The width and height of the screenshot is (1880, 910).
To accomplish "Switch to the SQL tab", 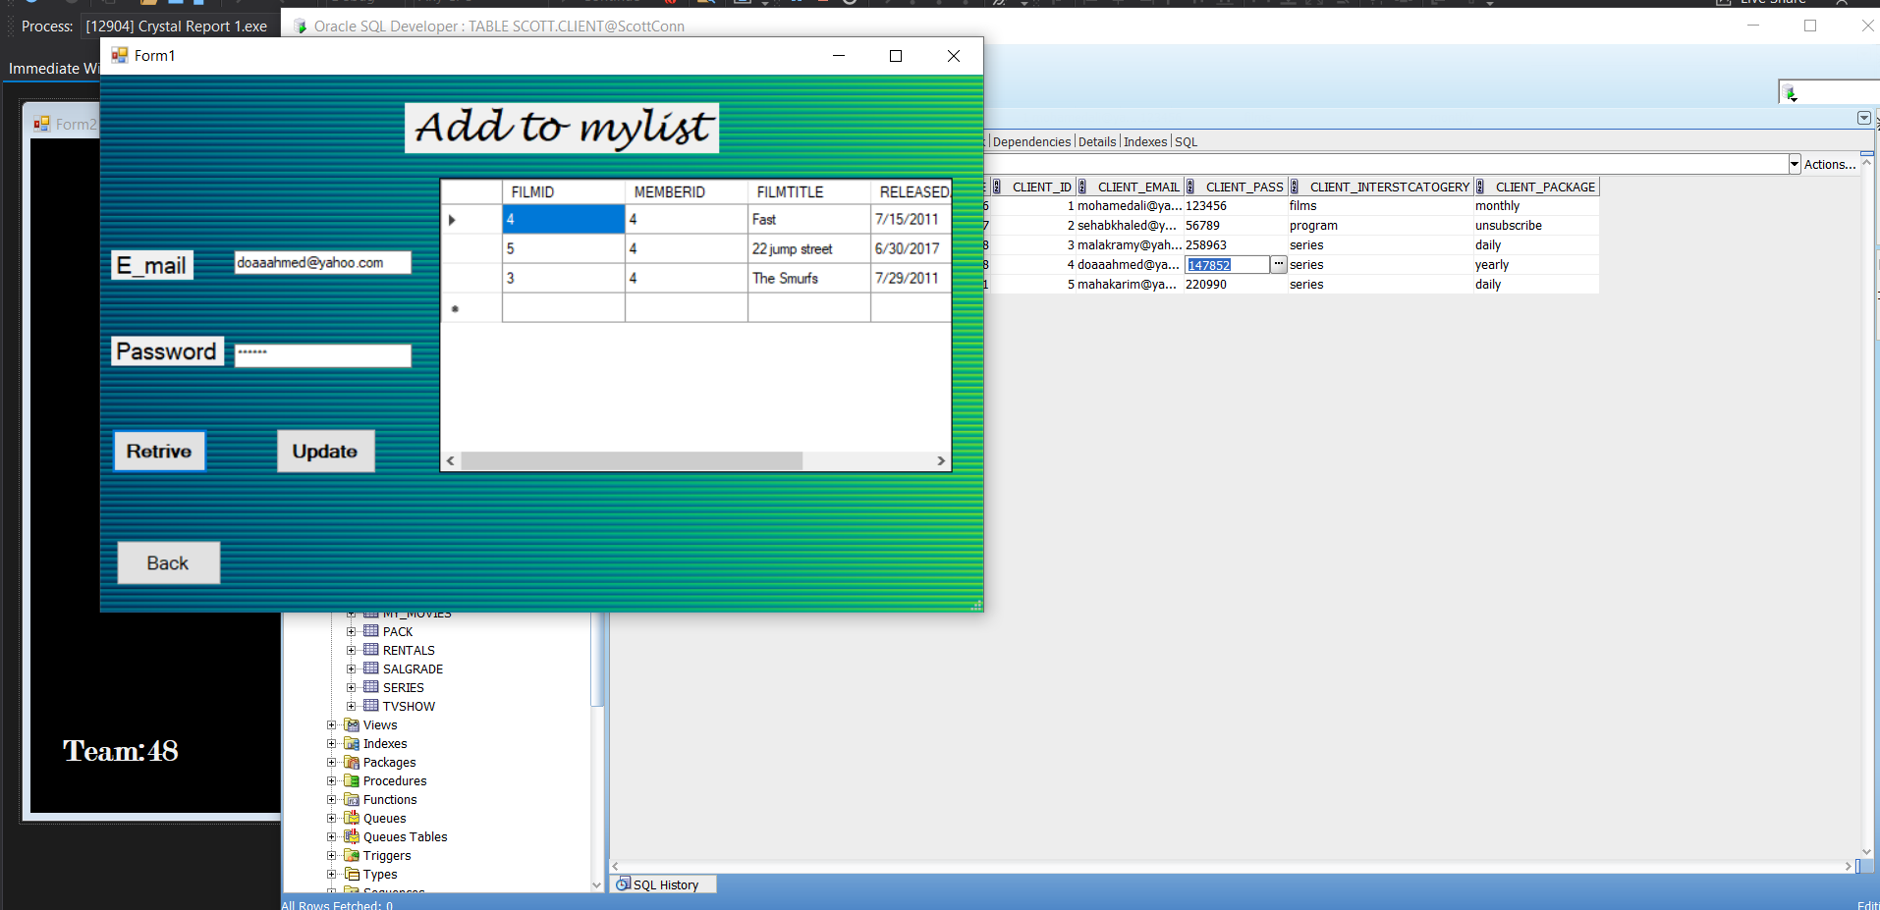I will click(x=1185, y=140).
